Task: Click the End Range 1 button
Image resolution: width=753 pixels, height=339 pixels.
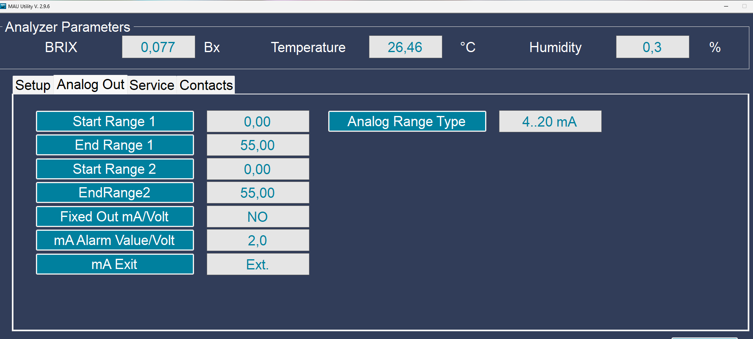Action: (115, 145)
